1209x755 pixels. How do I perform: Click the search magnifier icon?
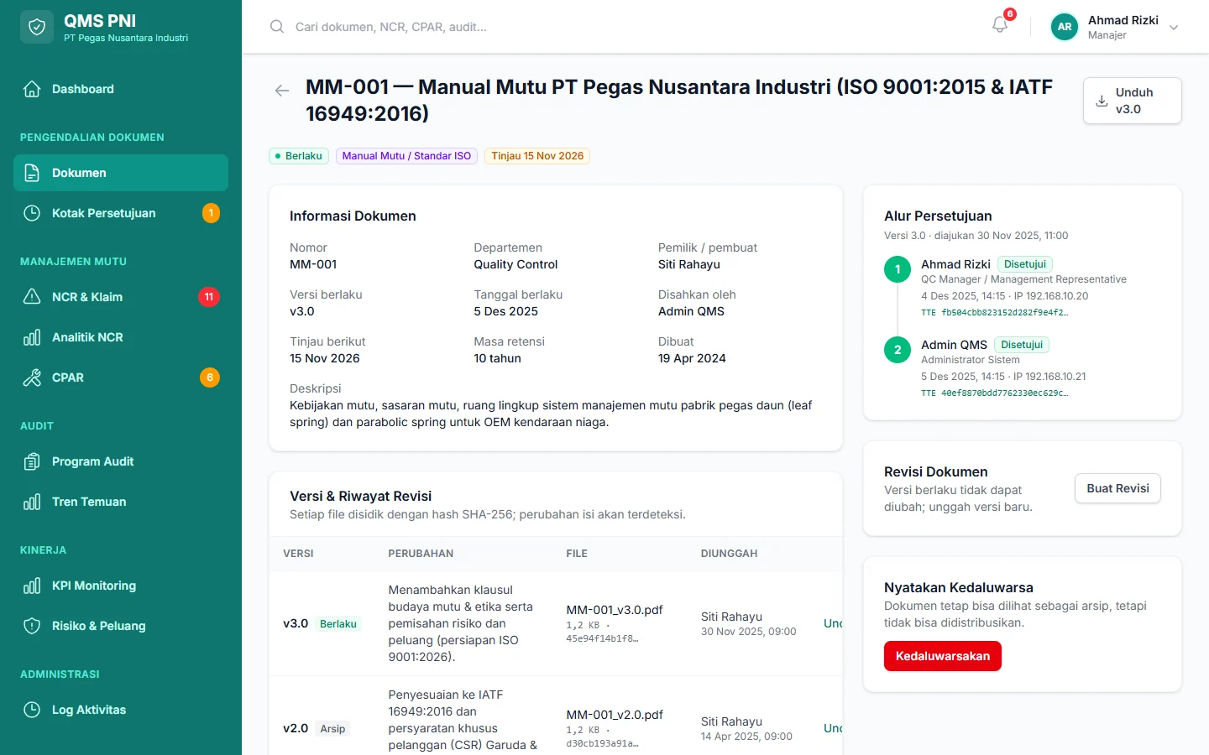click(x=277, y=27)
